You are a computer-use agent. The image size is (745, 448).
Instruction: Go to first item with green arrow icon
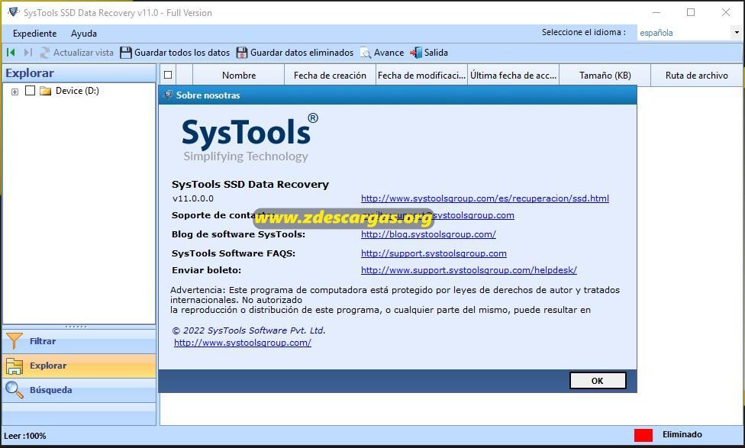click(x=11, y=52)
